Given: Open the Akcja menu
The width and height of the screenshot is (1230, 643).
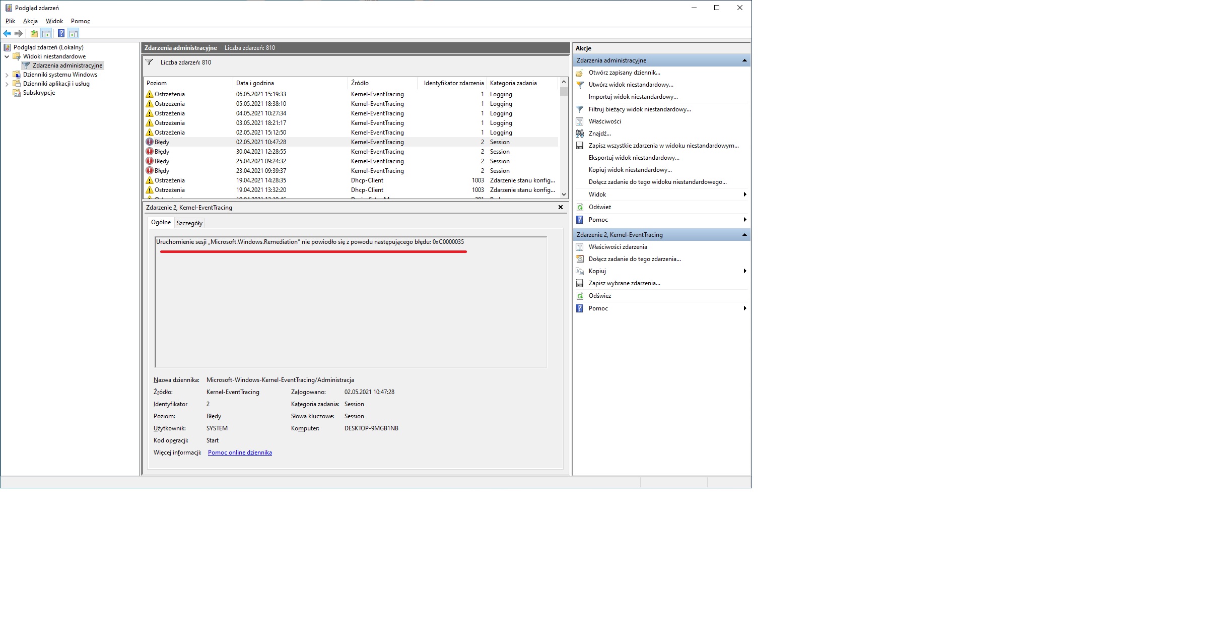Looking at the screenshot, I should (x=30, y=21).
